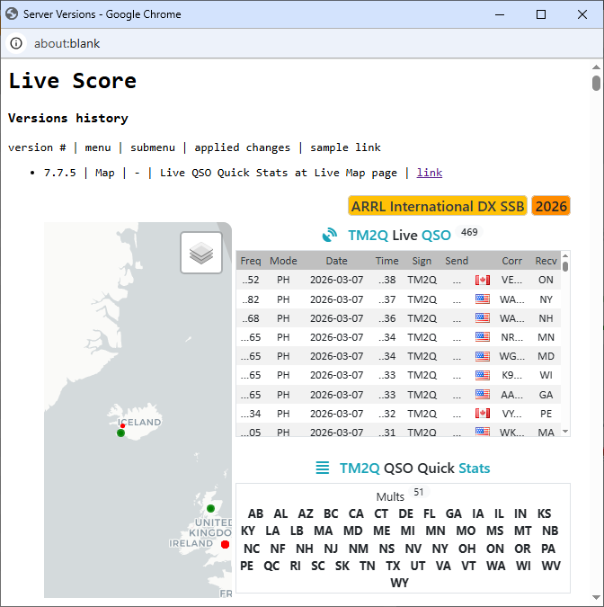Click the Mults 51 count badge
This screenshot has height=607, width=604.
(x=418, y=492)
